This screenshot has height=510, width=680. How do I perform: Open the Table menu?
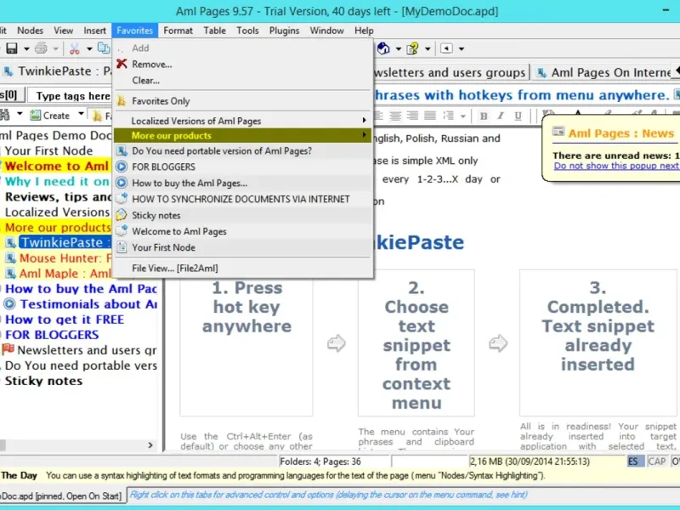(215, 31)
